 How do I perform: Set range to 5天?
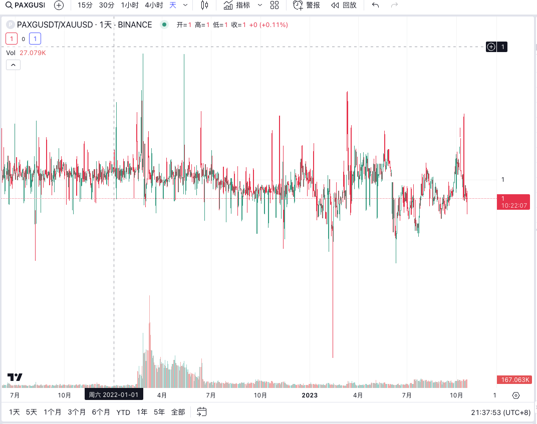click(x=32, y=412)
